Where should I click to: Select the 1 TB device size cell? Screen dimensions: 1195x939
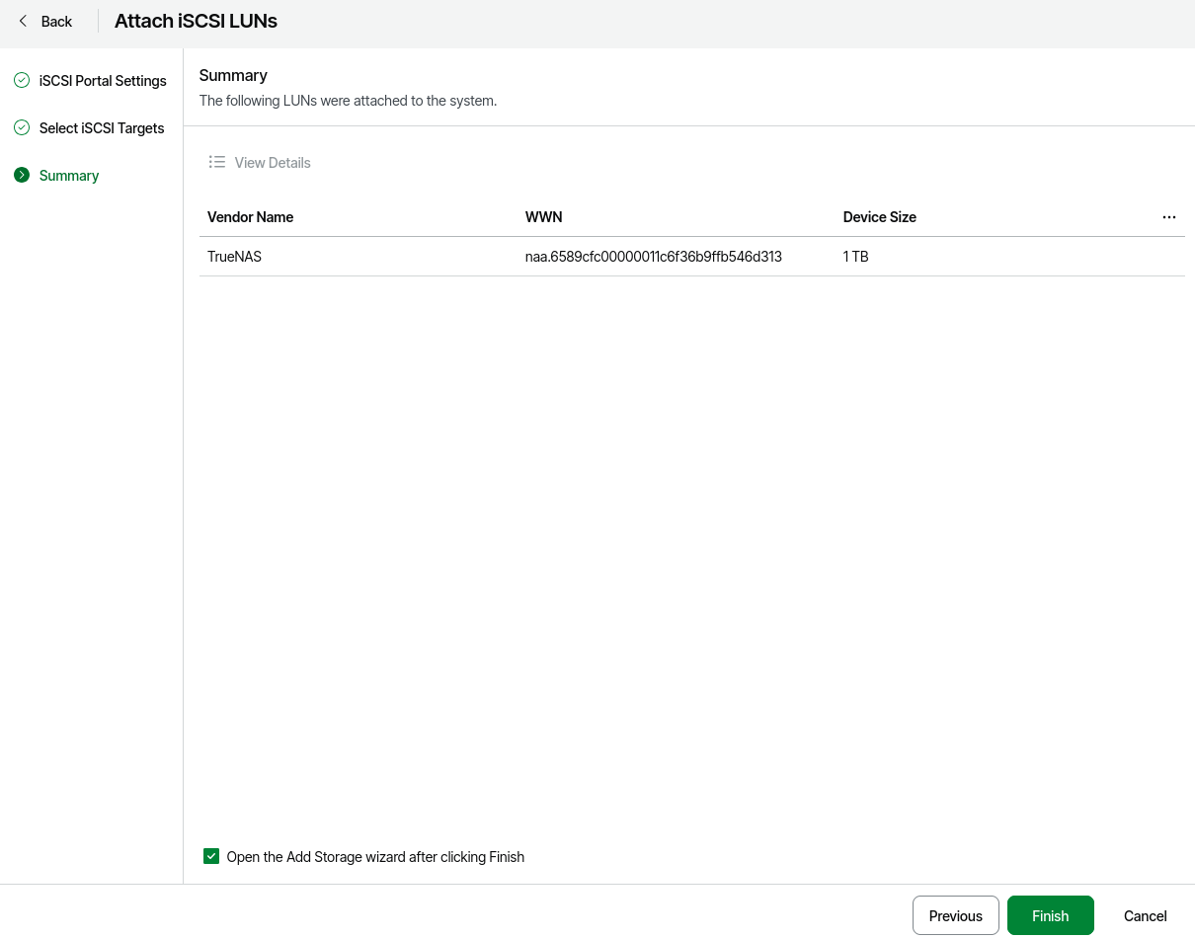[856, 257]
